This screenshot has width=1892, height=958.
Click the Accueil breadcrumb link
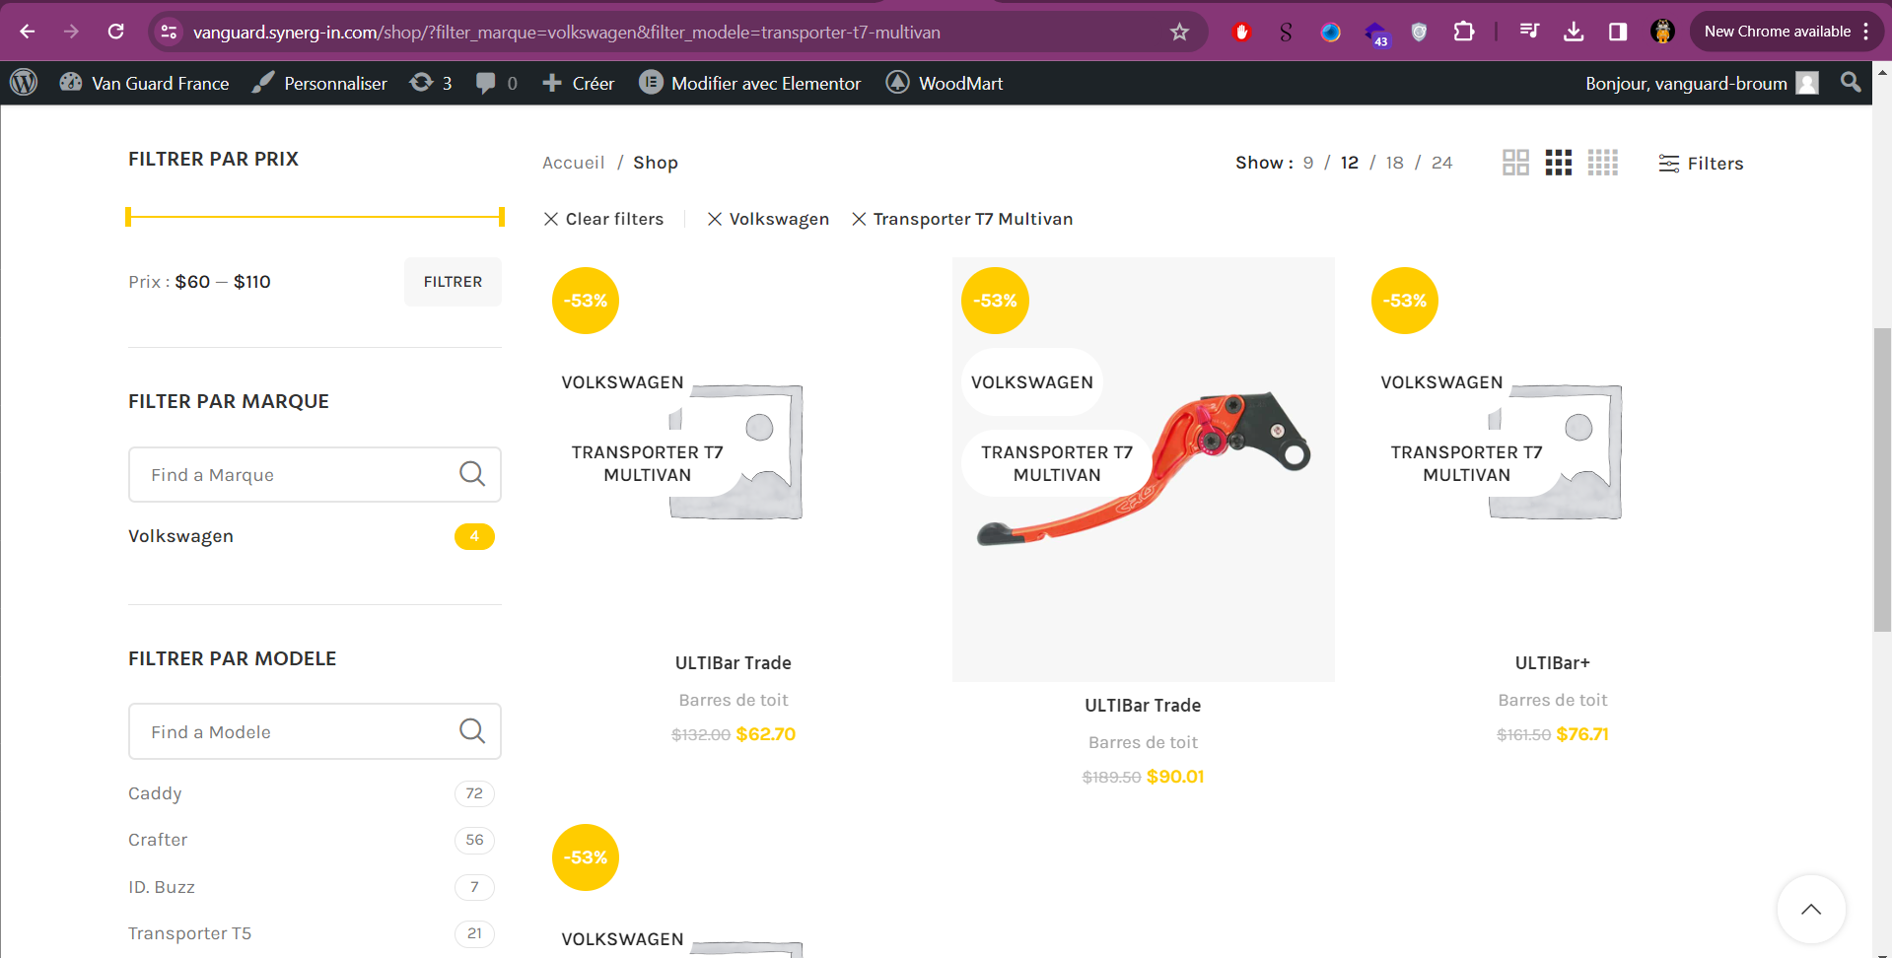[573, 163]
